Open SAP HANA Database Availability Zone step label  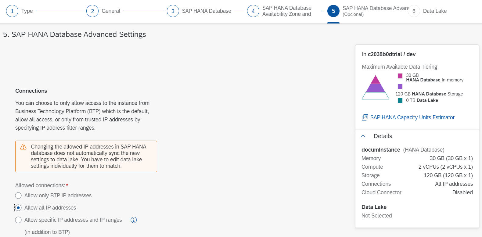(x=287, y=11)
